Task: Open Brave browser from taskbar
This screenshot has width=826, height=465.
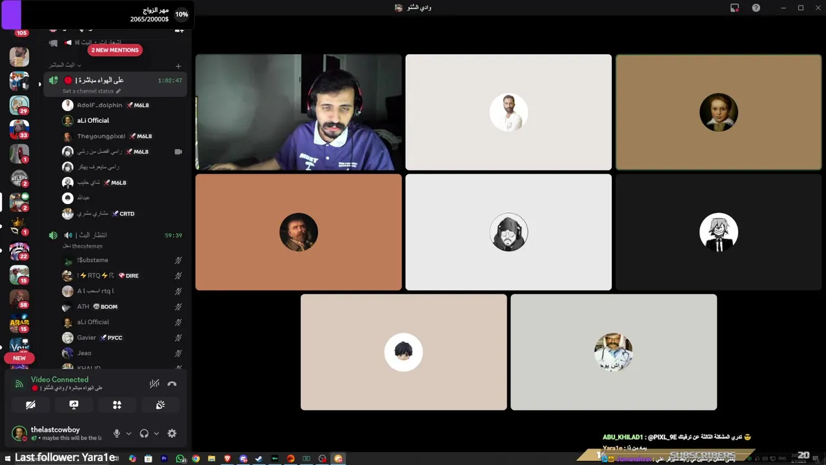Action: 227,459
